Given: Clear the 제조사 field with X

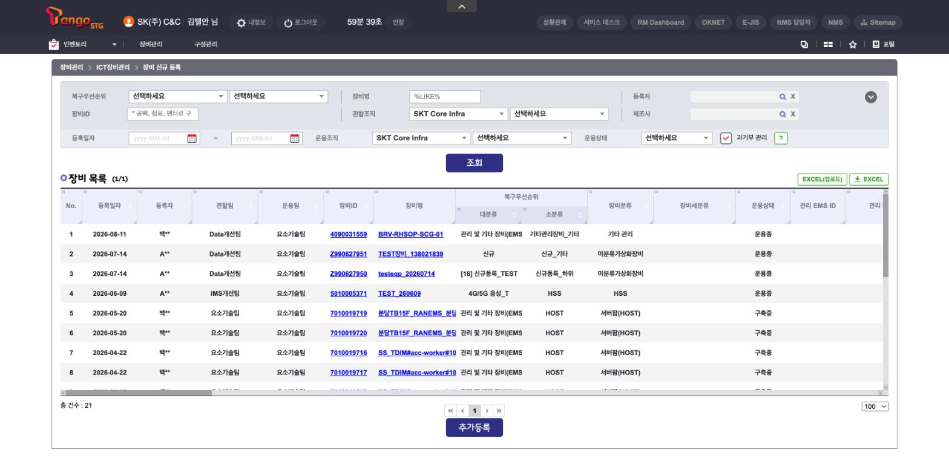Looking at the screenshot, I should (x=793, y=114).
